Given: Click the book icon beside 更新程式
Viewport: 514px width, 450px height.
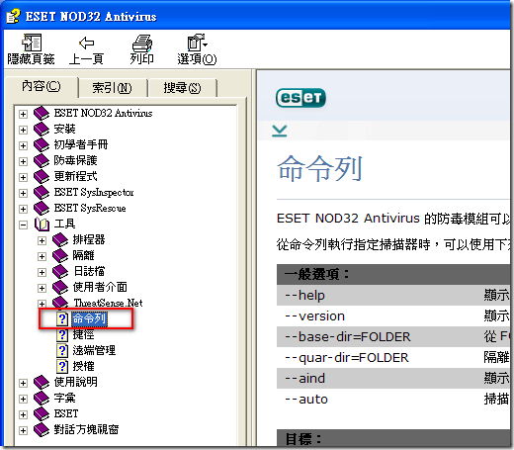Looking at the screenshot, I should click(42, 177).
